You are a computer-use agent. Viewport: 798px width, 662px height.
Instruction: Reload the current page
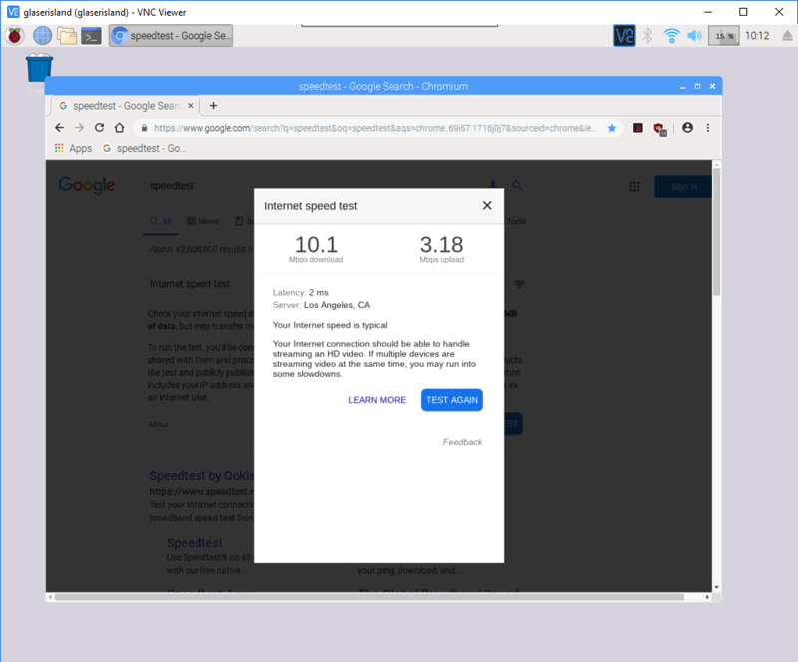[98, 128]
